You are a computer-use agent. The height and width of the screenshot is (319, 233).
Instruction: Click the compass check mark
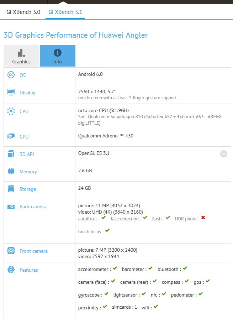pos(187,281)
